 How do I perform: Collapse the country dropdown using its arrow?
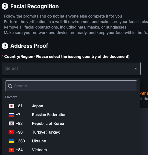pyautogui.click(x=136, y=69)
